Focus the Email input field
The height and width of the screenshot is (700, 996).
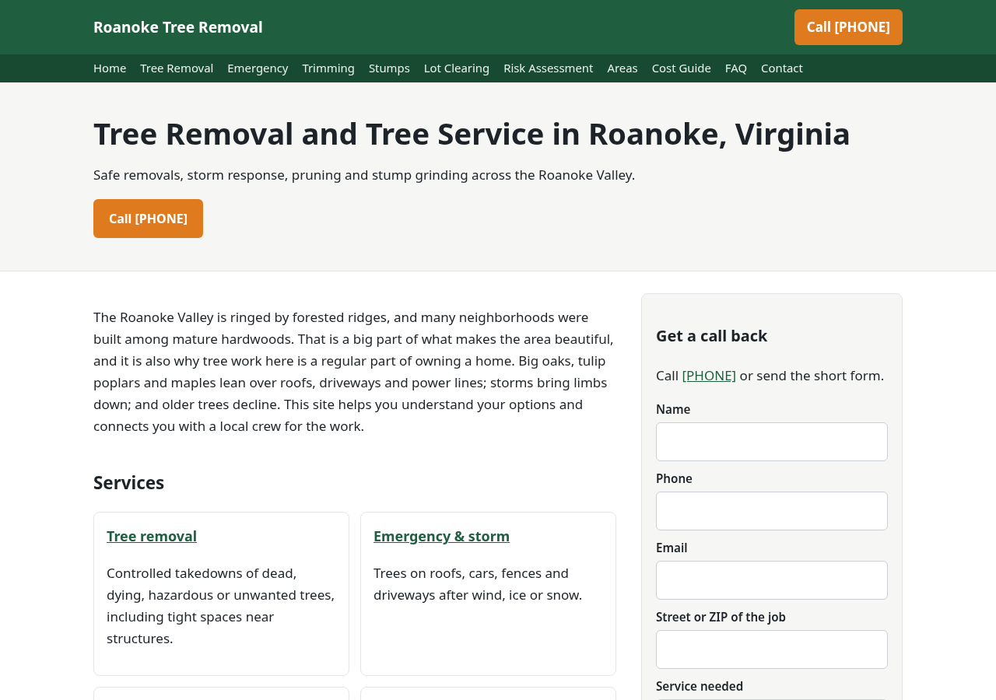coord(772,580)
